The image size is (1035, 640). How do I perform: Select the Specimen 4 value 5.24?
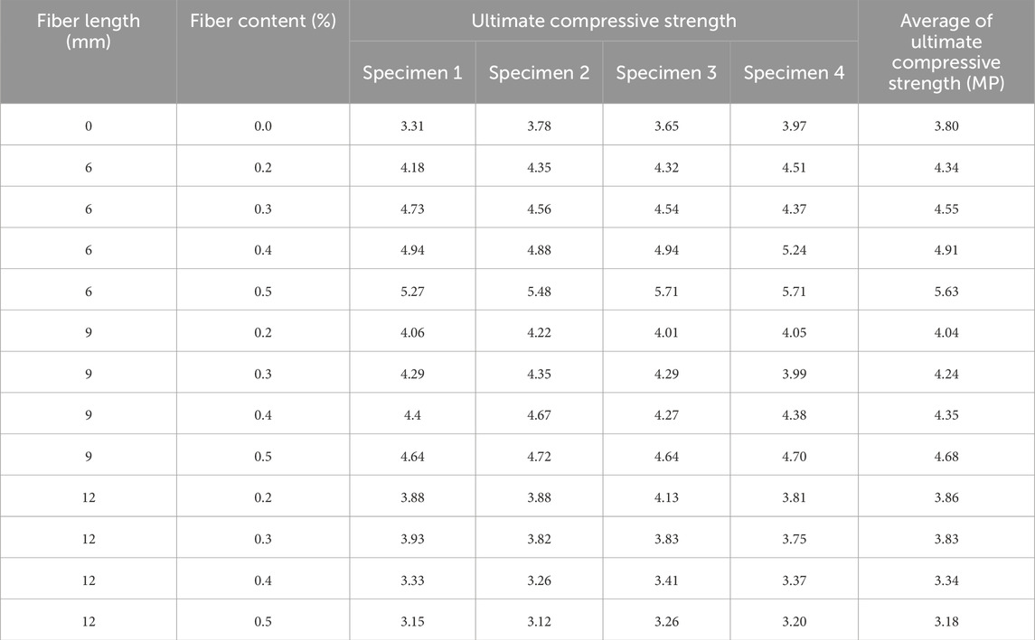click(x=794, y=250)
